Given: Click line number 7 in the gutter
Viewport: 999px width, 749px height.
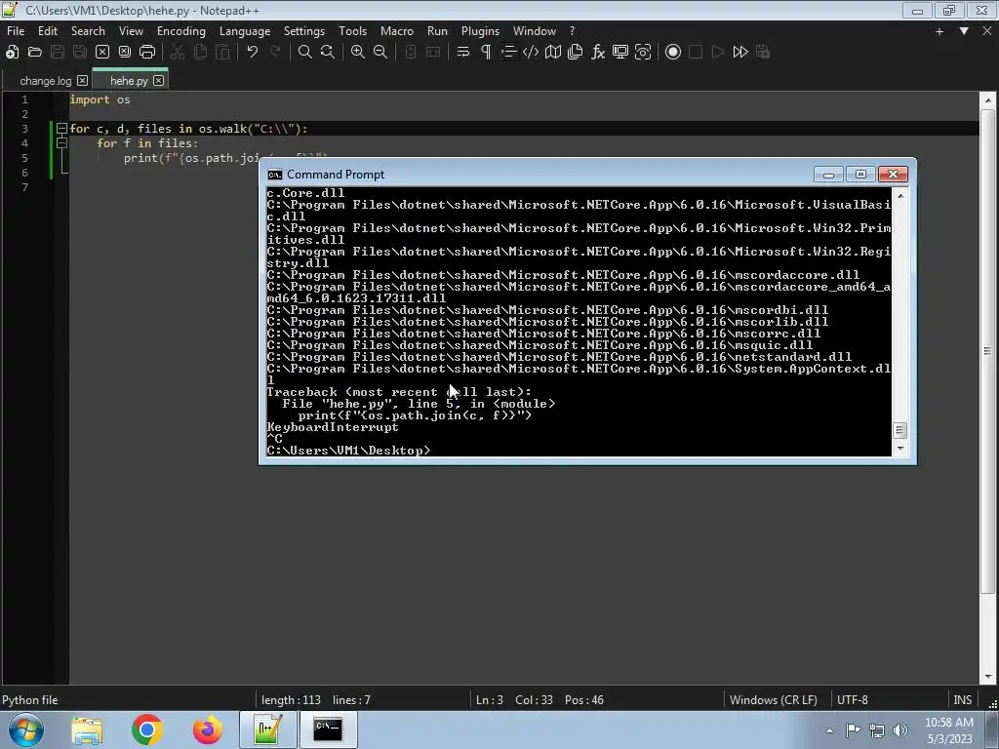Looking at the screenshot, I should point(24,187).
